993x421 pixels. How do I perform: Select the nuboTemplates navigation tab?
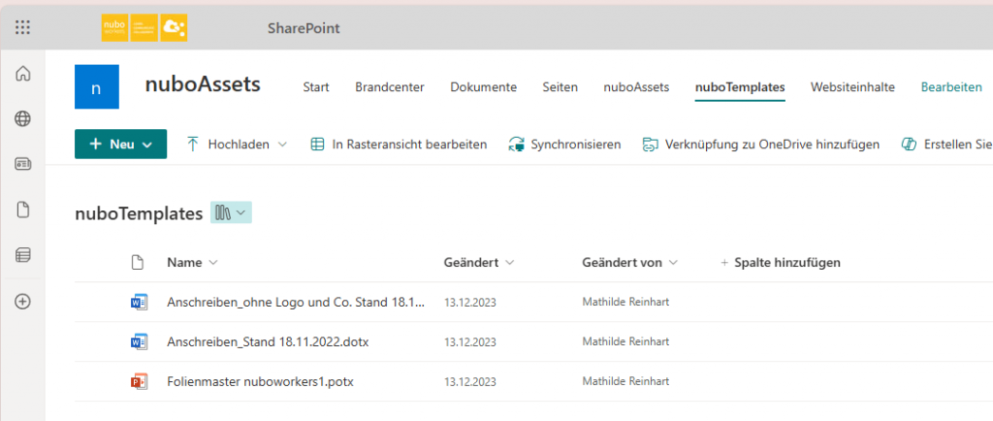740,87
